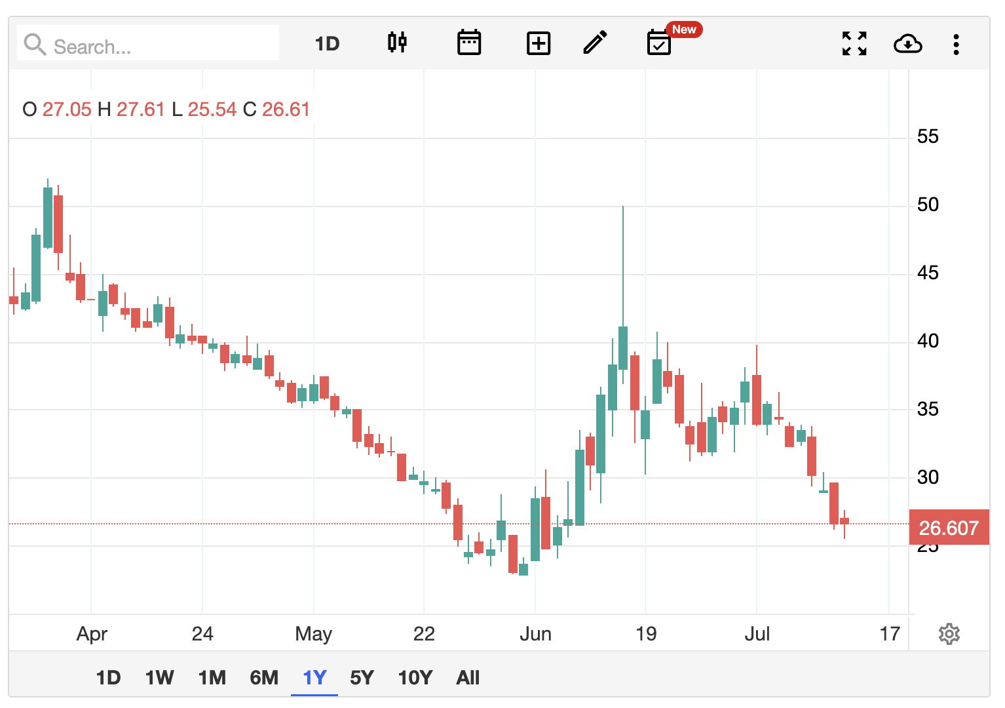Select the All range tab

point(468,677)
